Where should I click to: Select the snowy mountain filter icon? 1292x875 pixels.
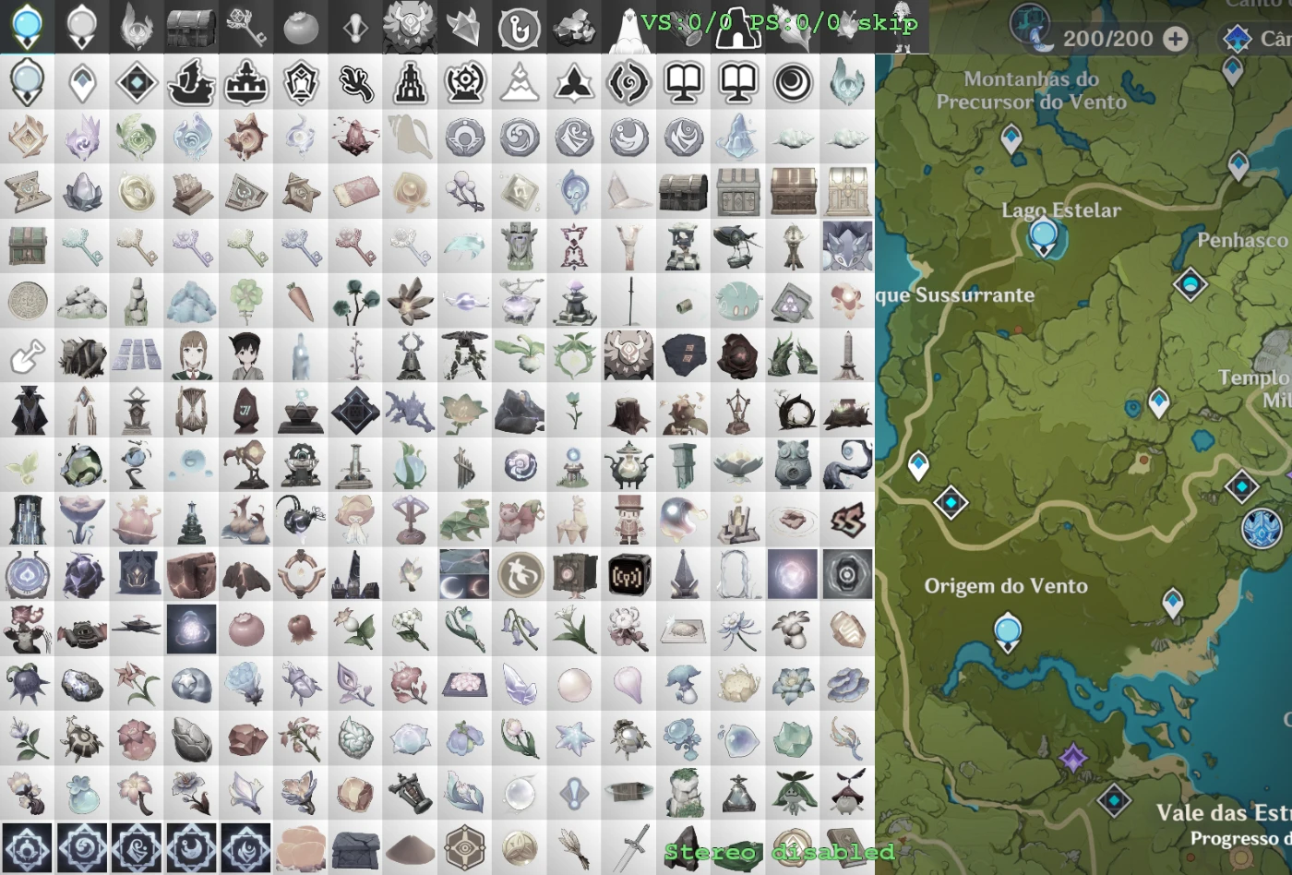coord(519,83)
